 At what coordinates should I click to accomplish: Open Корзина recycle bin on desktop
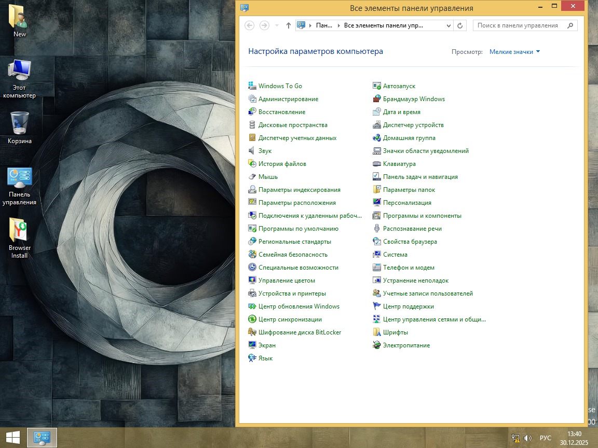[19, 123]
